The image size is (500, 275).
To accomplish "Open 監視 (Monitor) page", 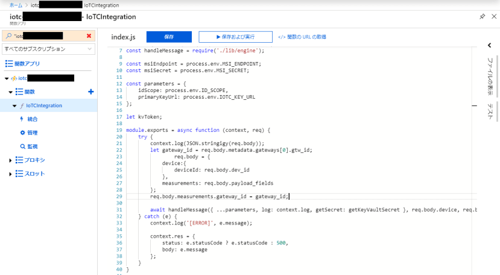I will tap(32, 146).
